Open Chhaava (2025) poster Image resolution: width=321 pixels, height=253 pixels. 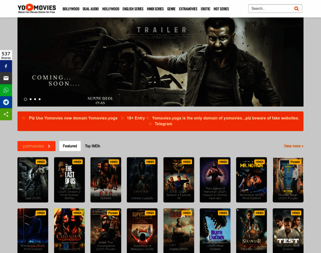(x=69, y=231)
